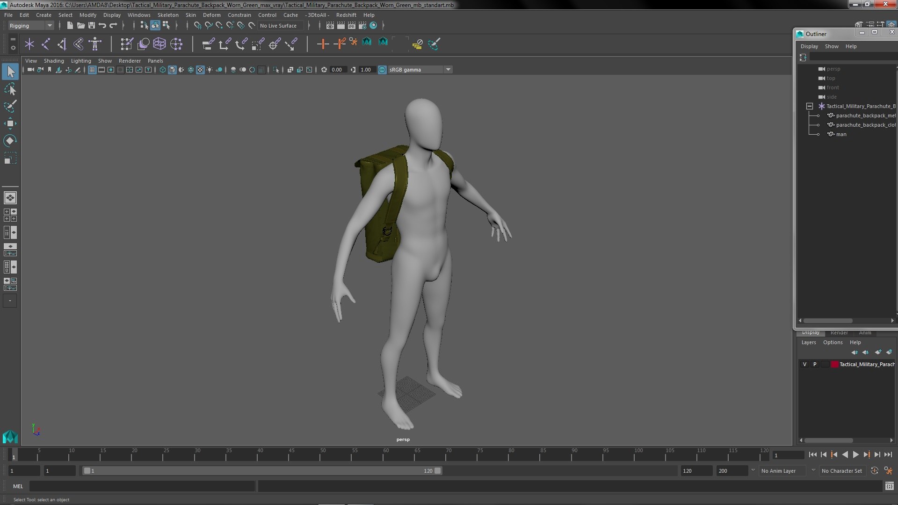Switch to the Anim layer tab
The image size is (898, 505).
point(865,332)
